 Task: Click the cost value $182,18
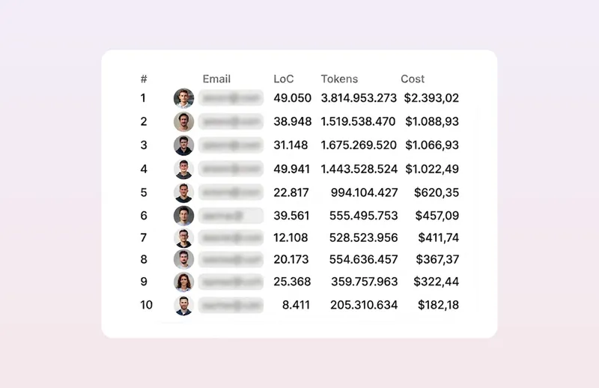[x=438, y=305]
